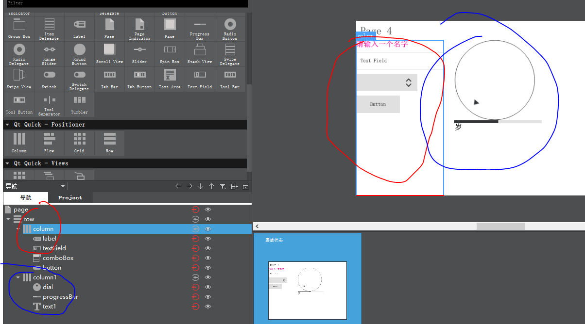
Task: Select the Radio Delegate component
Action: click(x=19, y=54)
